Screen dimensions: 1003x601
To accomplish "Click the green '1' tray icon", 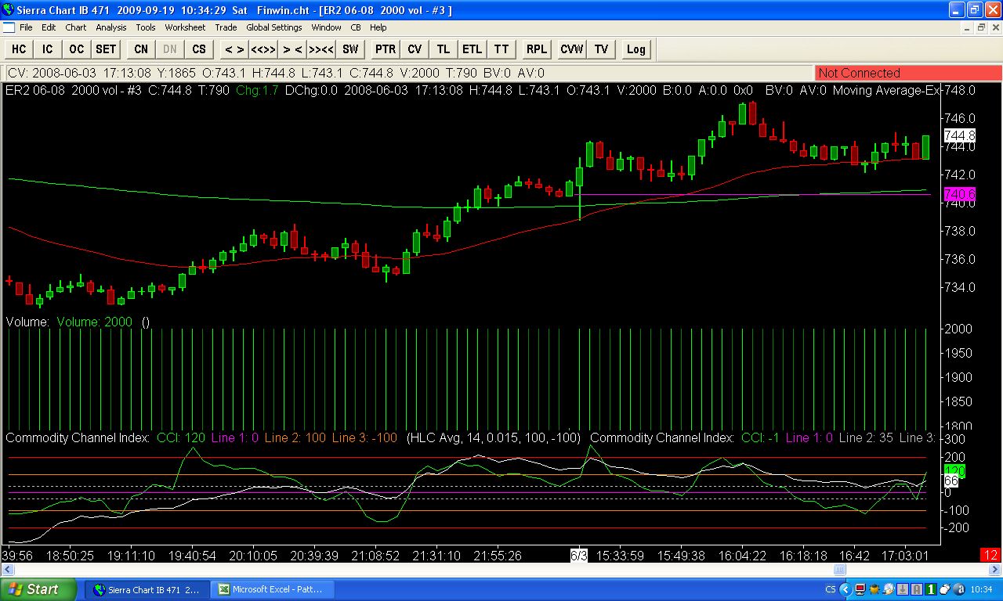I will tap(931, 589).
